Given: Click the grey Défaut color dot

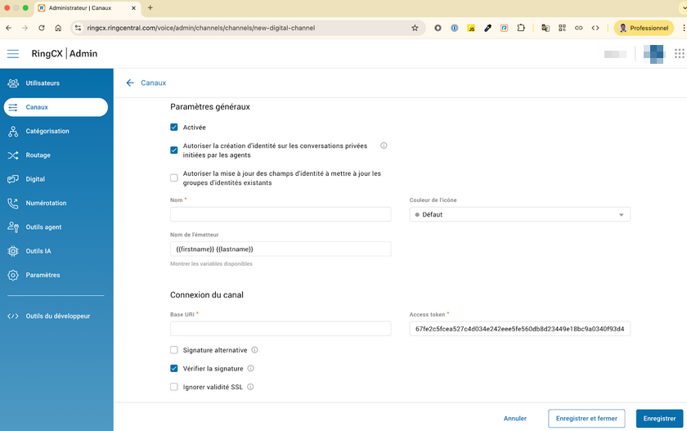Looking at the screenshot, I should [417, 214].
